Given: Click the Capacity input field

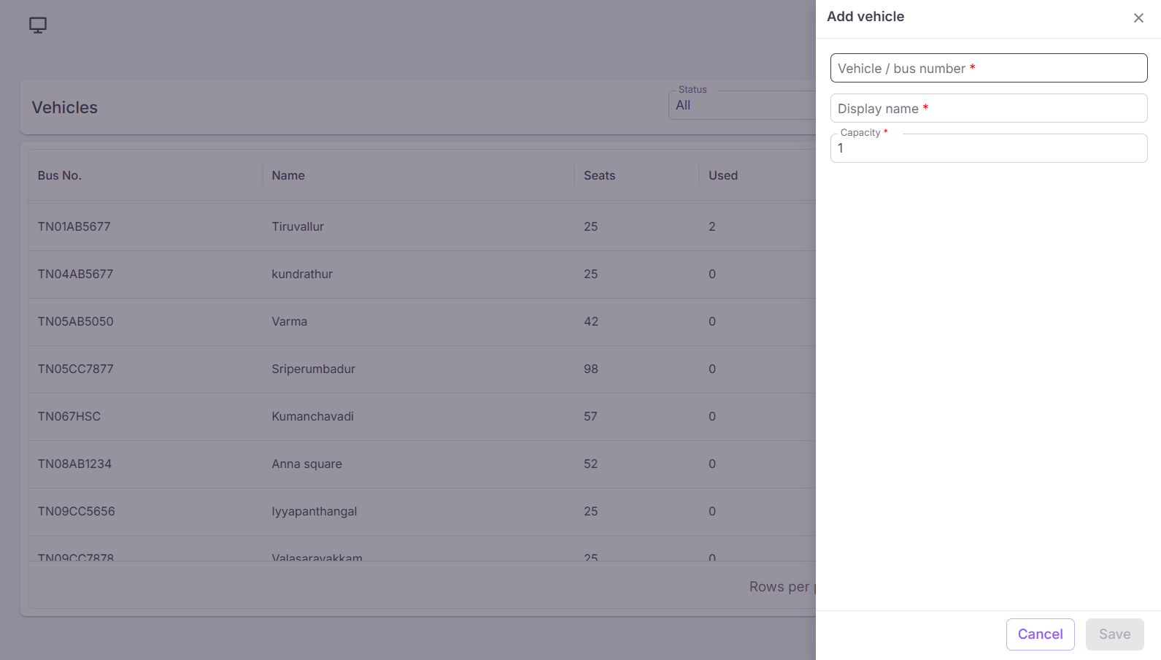Looking at the screenshot, I should click(989, 148).
